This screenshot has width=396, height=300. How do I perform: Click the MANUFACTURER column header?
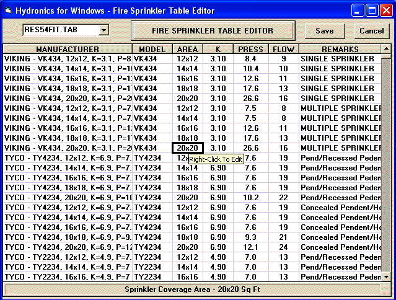(68, 49)
